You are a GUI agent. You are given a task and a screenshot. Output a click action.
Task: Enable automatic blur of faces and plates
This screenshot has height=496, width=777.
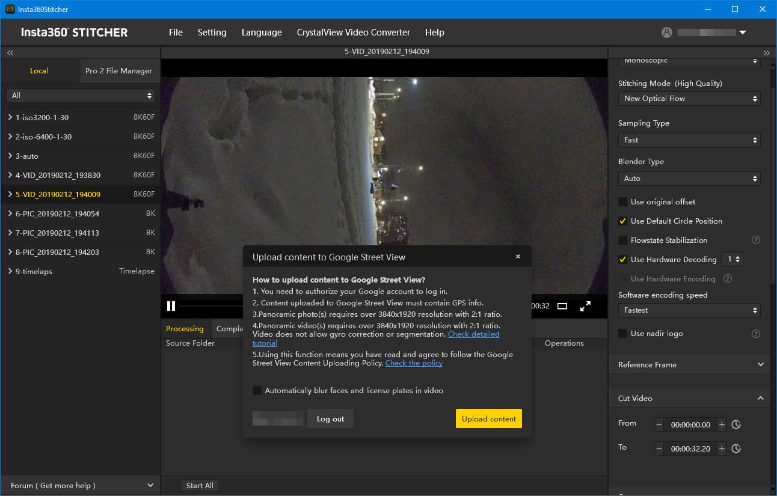coord(257,391)
